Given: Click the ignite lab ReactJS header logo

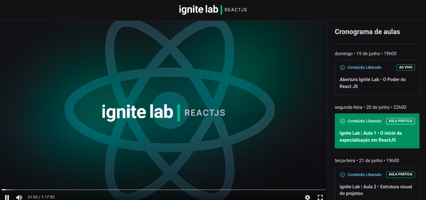Looking at the screenshot, I should click(213, 9).
